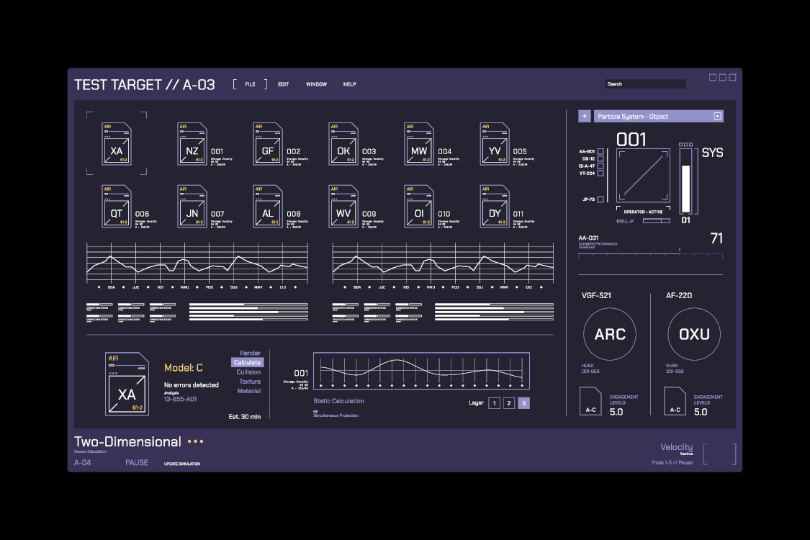The image size is (810, 540).
Task: Select the OXU circular module
Action: pyautogui.click(x=694, y=334)
